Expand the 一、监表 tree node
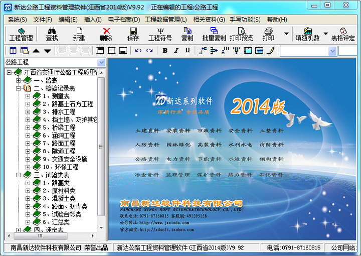This screenshot has height=256, width=361. point(18,80)
